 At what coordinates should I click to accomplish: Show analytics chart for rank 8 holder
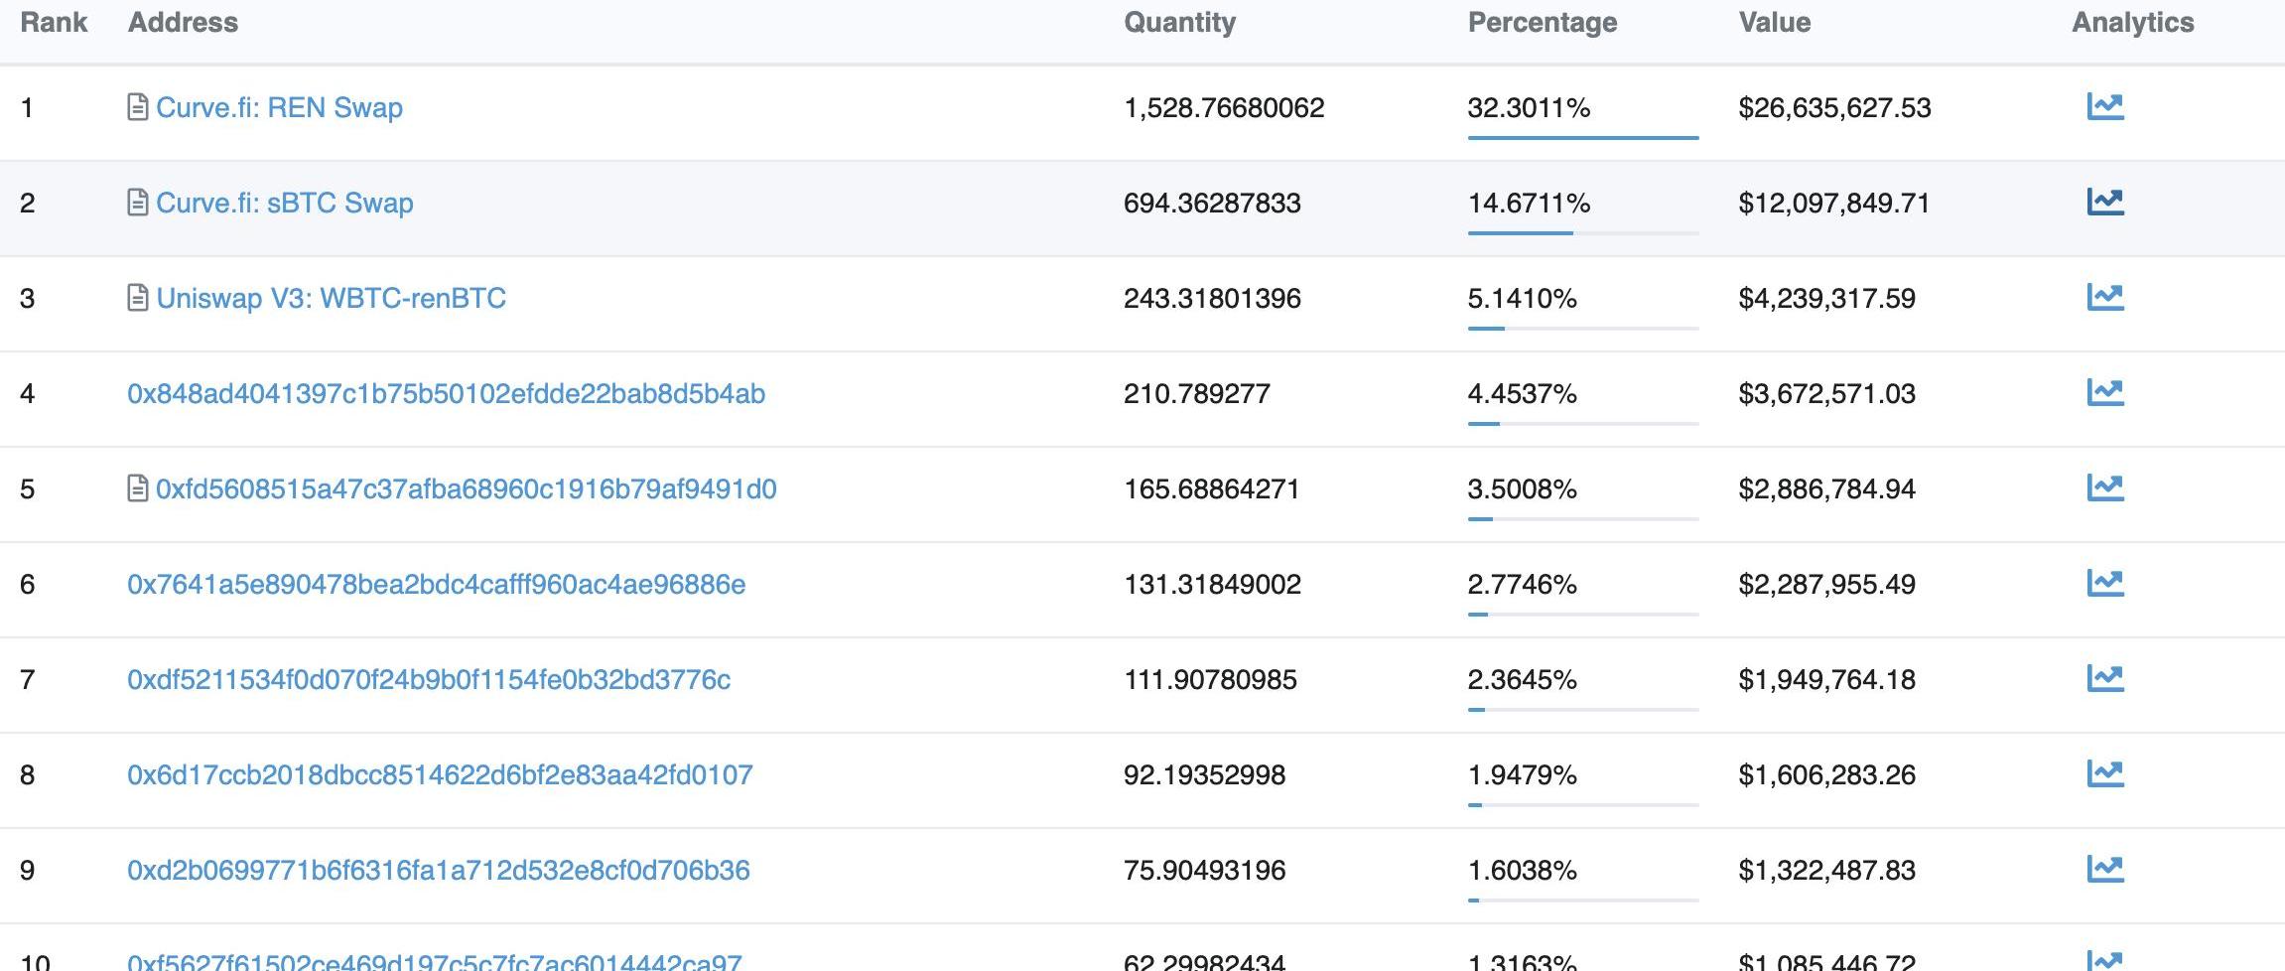tap(2104, 773)
